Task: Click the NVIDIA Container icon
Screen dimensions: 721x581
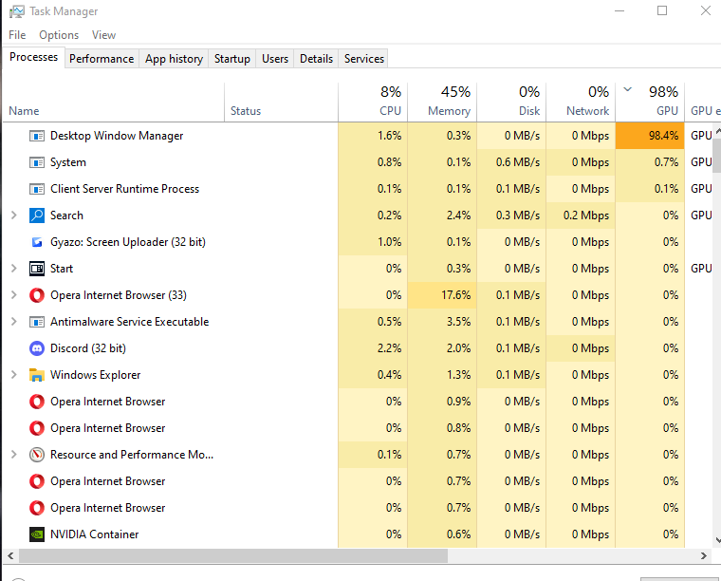Action: (37, 534)
